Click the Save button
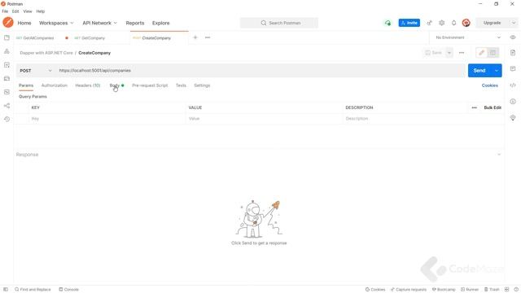This screenshot has width=521, height=293. click(x=434, y=53)
